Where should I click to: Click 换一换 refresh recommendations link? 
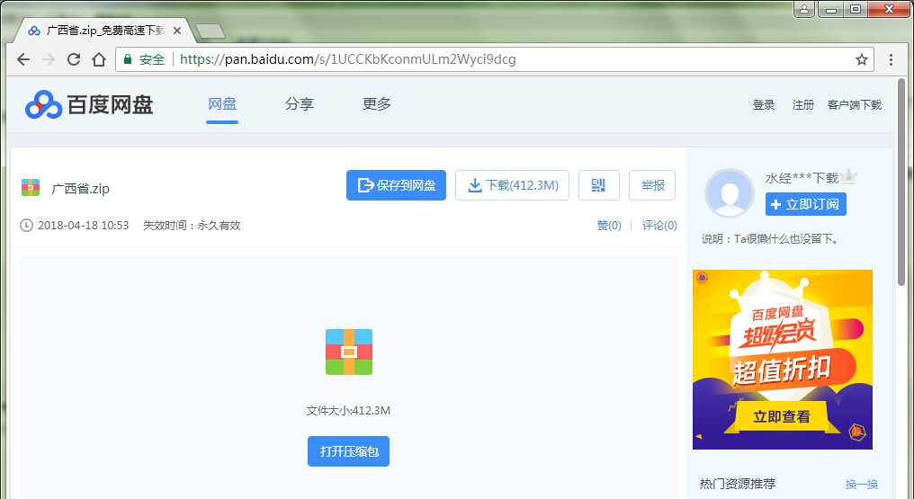click(862, 484)
